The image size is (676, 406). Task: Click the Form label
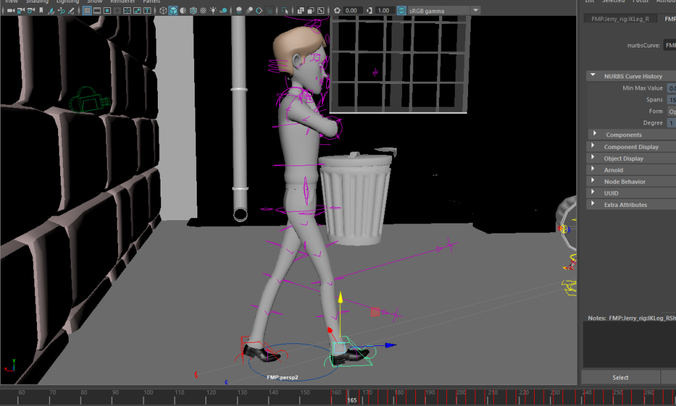click(656, 111)
